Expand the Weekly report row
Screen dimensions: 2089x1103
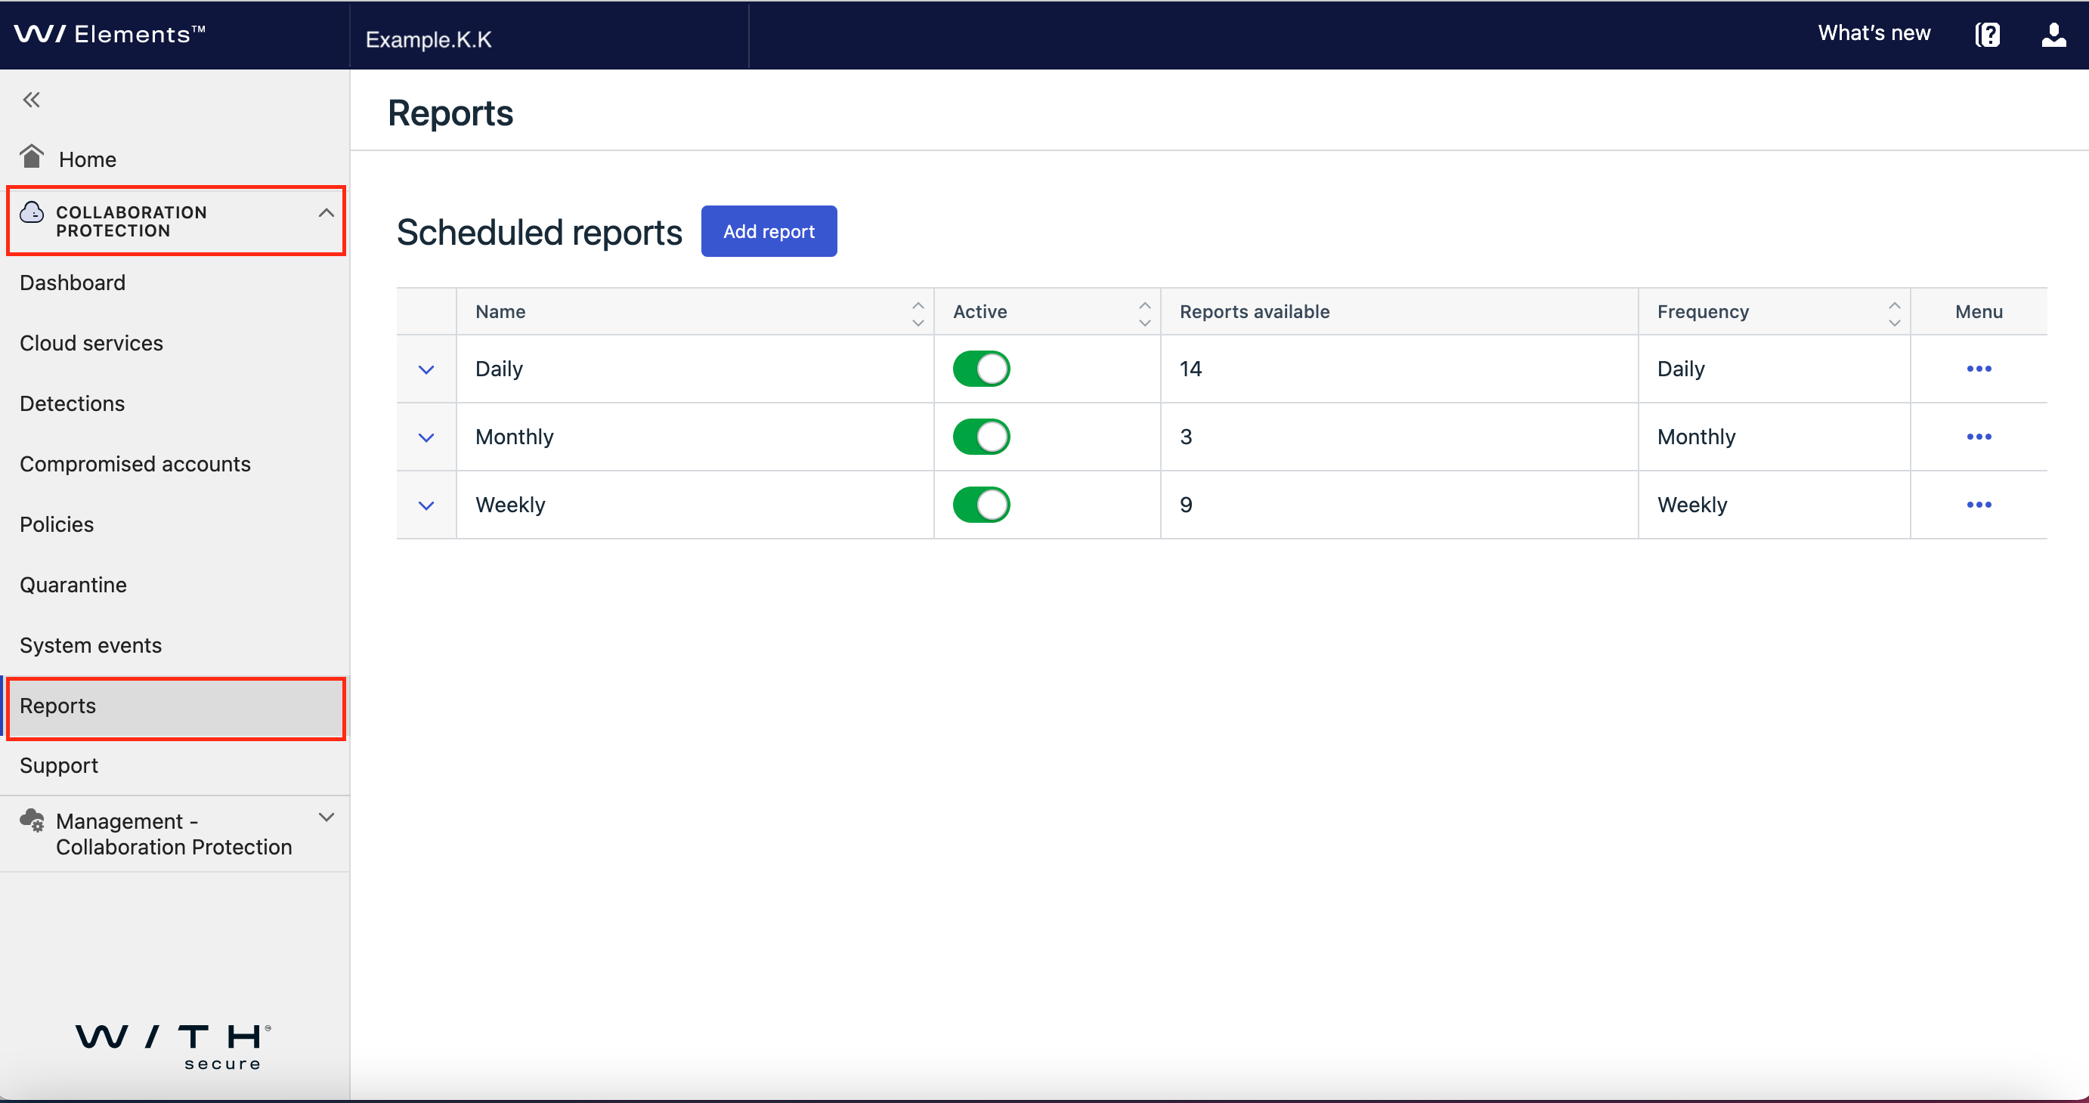pyautogui.click(x=426, y=505)
